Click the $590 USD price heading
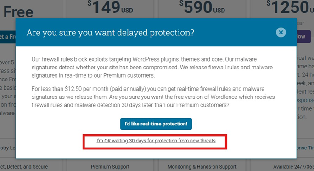314x171 pixels. coord(202,7)
